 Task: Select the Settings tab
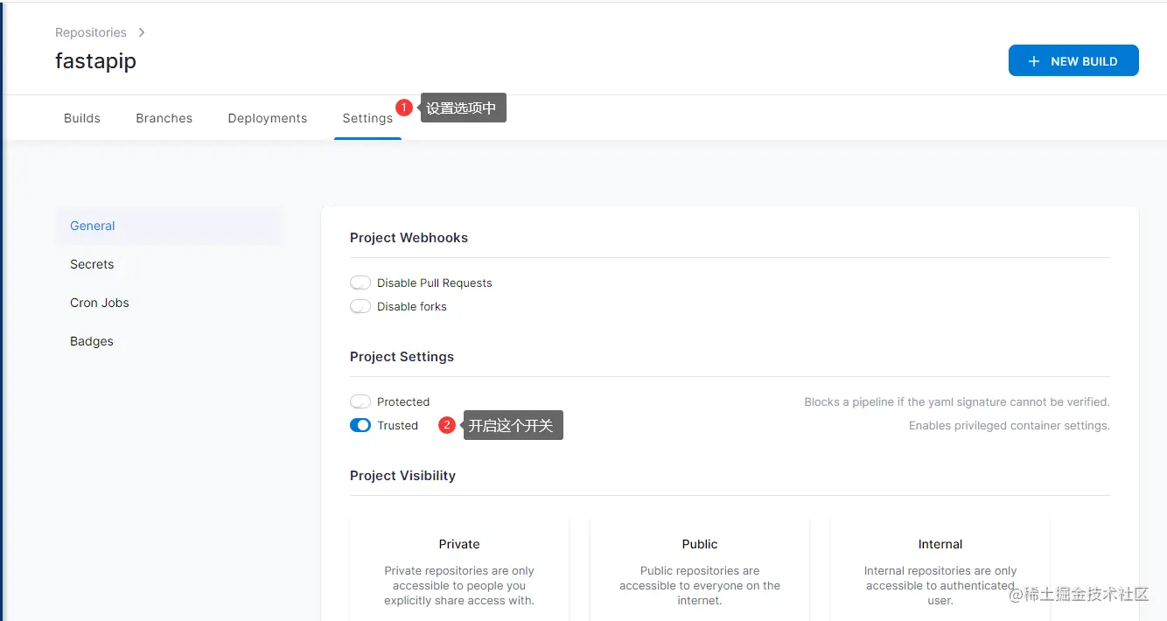pyautogui.click(x=367, y=118)
